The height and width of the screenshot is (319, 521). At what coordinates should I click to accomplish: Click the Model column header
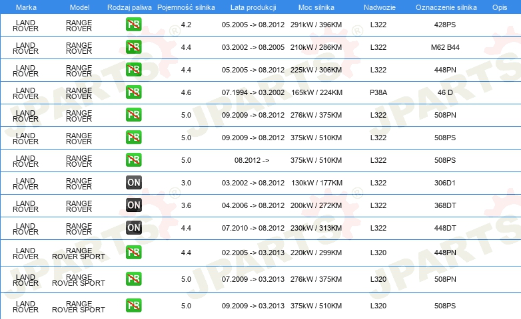[x=80, y=7]
